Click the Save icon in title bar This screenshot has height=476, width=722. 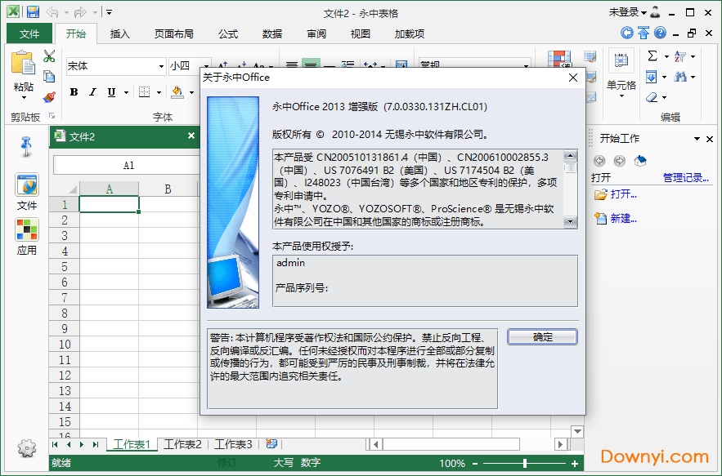coord(33,12)
